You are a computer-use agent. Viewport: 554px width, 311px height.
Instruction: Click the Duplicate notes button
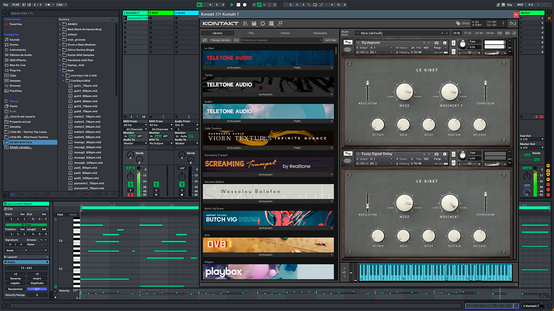[x=37, y=283]
